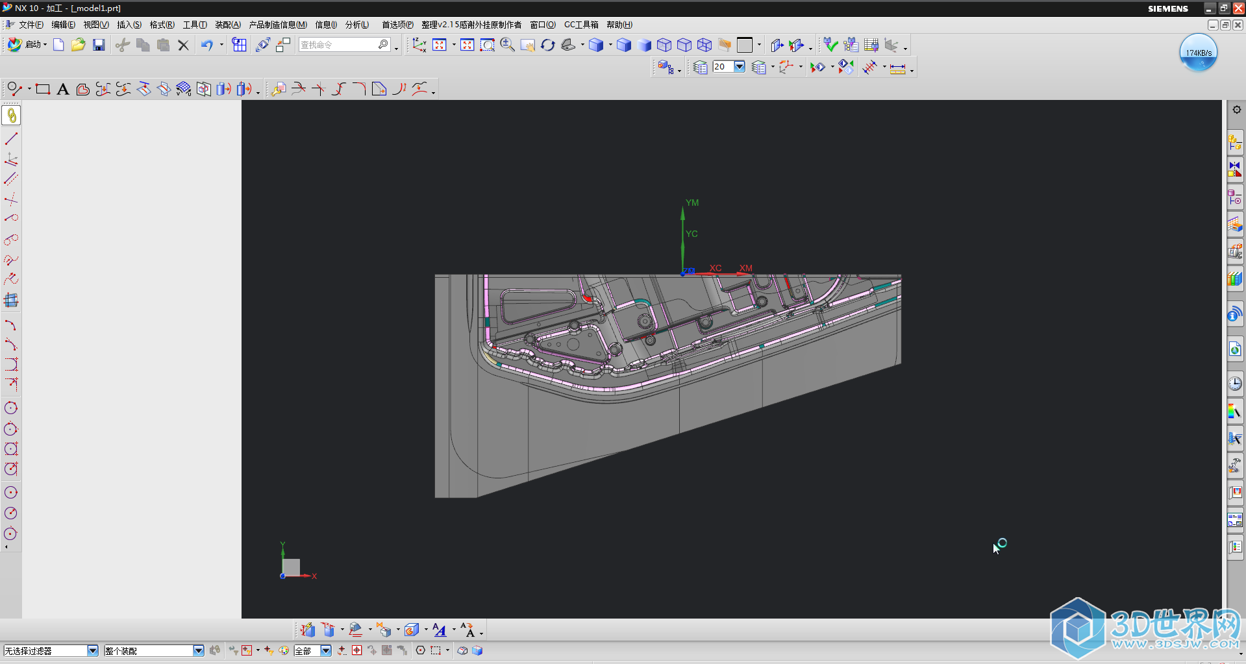Select the Text tool letter A icon
The image size is (1246, 664).
(x=63, y=89)
